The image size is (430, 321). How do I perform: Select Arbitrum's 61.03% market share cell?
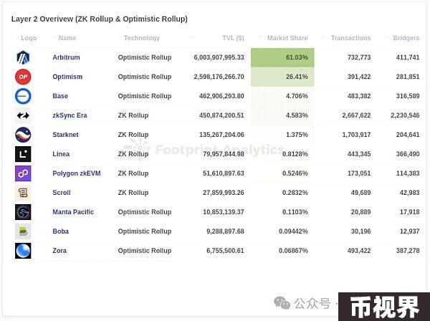(x=282, y=57)
